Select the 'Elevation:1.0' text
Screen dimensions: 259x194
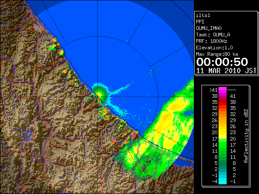(214, 48)
